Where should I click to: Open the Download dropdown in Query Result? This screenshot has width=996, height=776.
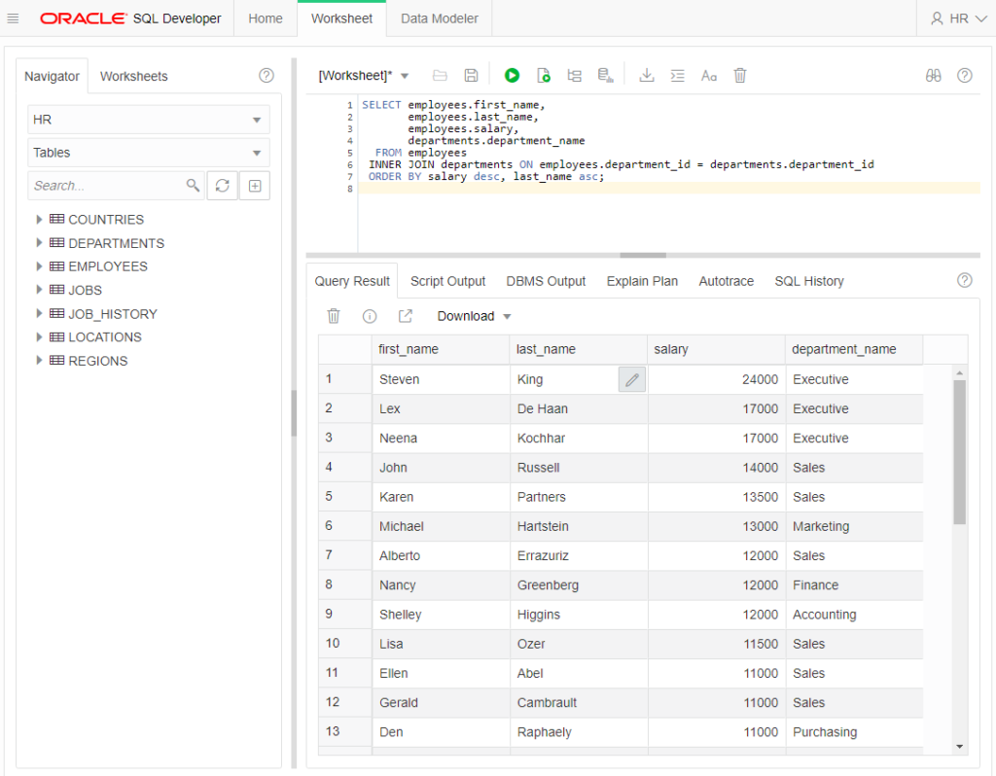tap(474, 316)
